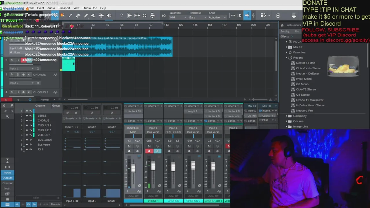Toggle global Mute M button
The image size is (370, 208).
(6, 99)
